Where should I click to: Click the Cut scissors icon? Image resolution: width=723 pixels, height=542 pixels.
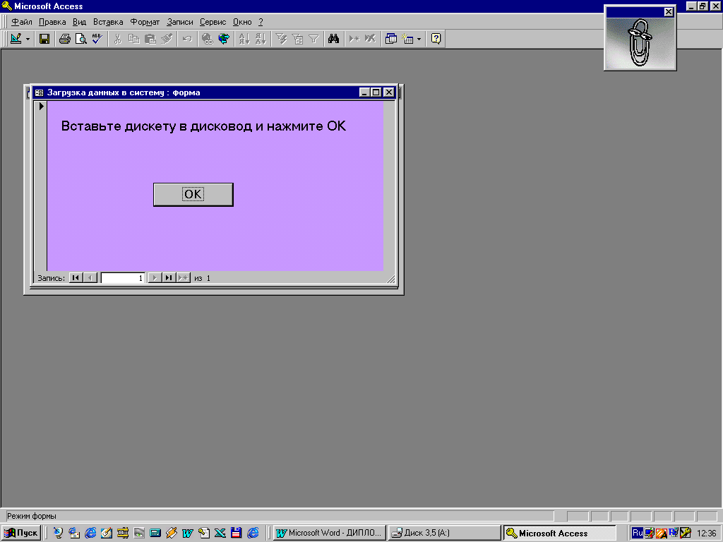tap(118, 39)
